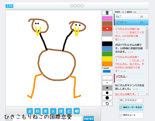Toggle 描画ユーザーを表示 checkbox
Image resolution: width=155 pixels, height=121 pixels.
click(121, 107)
